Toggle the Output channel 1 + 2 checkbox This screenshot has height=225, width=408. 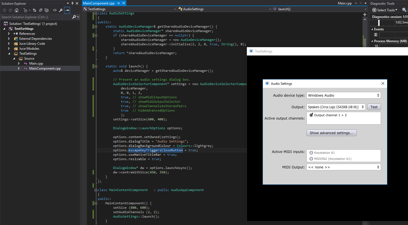point(311,115)
